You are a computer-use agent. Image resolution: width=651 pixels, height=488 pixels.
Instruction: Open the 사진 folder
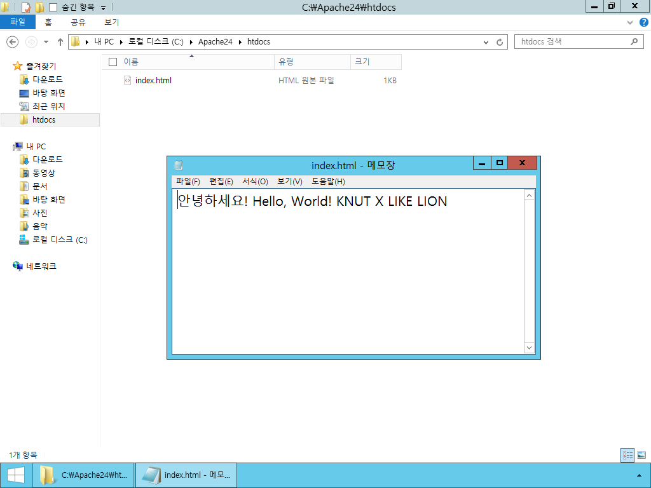pos(40,213)
